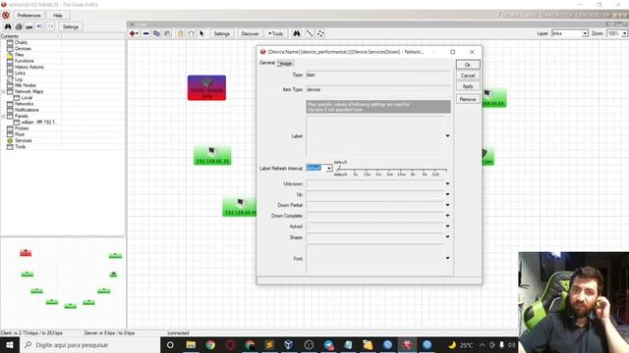Open the Layer dropdown in map toolbar

pyautogui.click(x=585, y=33)
